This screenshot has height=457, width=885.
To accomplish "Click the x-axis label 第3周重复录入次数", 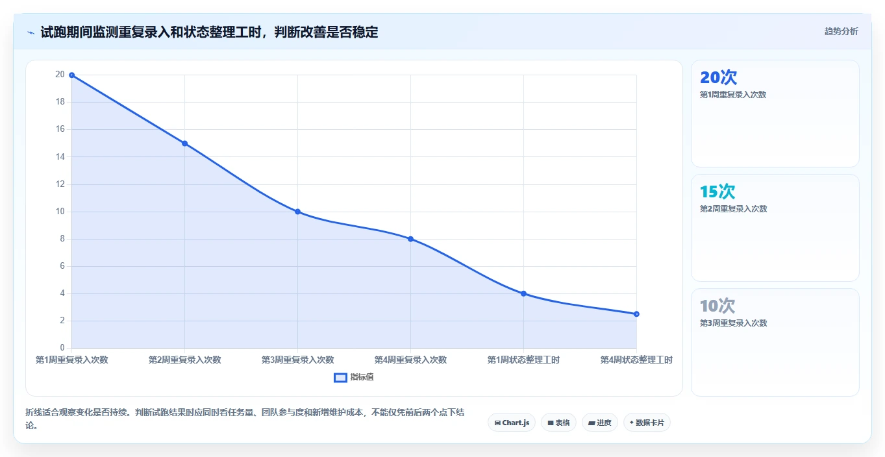I will 297,360.
